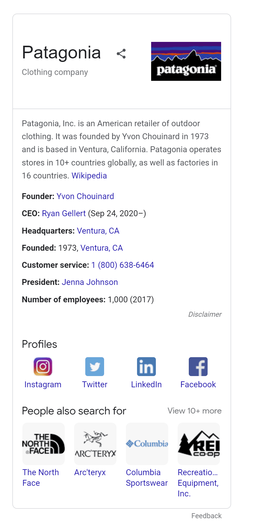Open the Instagram profile icon

pos(43,367)
